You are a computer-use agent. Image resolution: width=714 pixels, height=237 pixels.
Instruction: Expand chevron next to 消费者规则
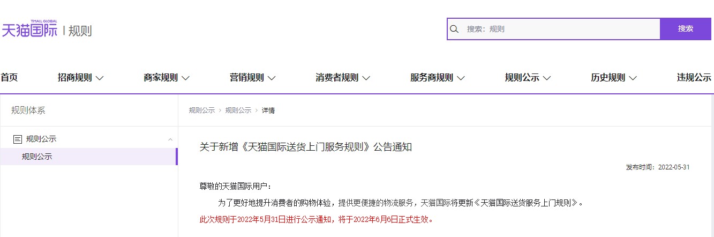(x=366, y=78)
